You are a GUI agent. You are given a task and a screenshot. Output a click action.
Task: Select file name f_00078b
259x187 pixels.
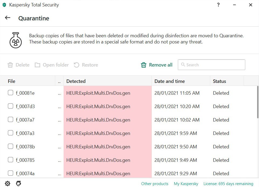[x=25, y=147]
